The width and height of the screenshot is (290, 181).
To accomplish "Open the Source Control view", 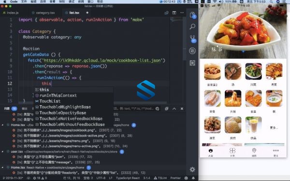I will [192, 39].
